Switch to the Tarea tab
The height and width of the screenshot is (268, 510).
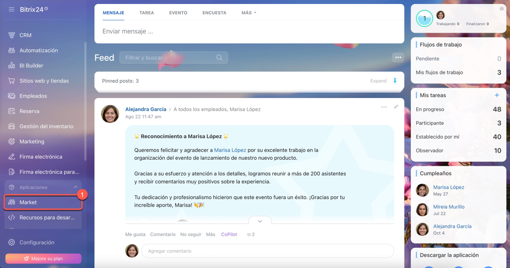coord(147,13)
